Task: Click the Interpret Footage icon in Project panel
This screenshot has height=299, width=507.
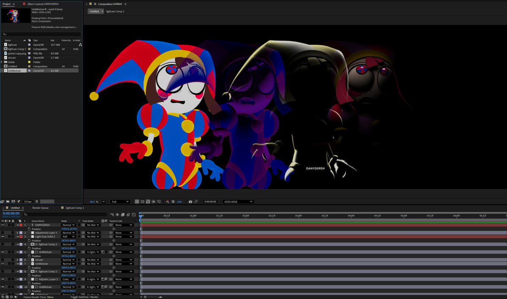Action: (x=2, y=202)
